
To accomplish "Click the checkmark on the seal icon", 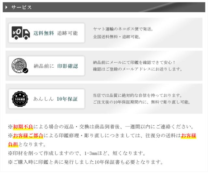I will pyautogui.click(x=25, y=71).
